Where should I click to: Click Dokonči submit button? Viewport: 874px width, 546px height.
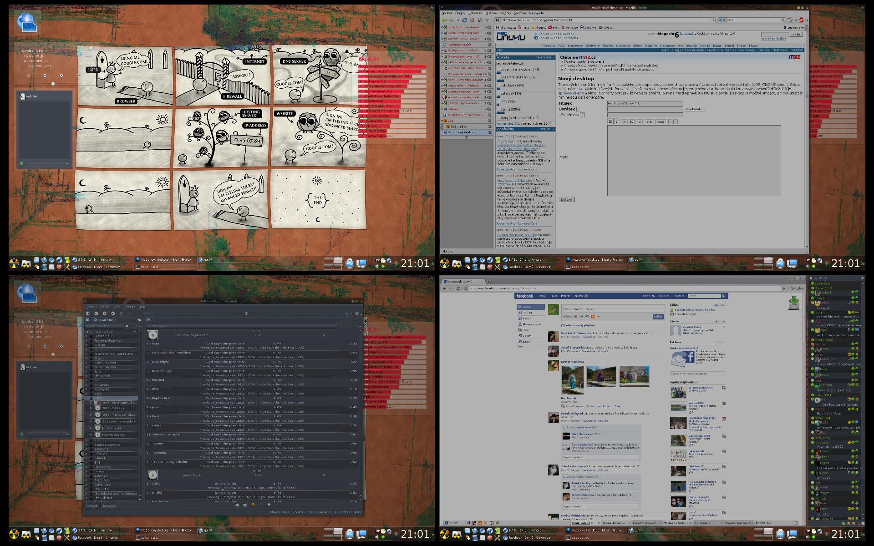point(567,199)
